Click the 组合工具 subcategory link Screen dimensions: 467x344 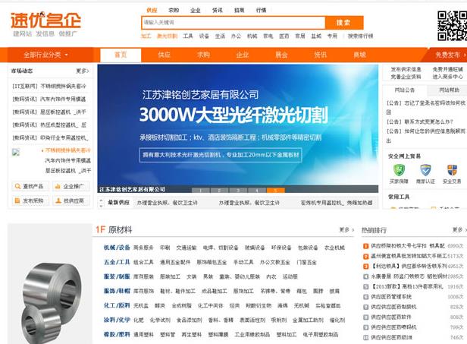tap(143, 262)
